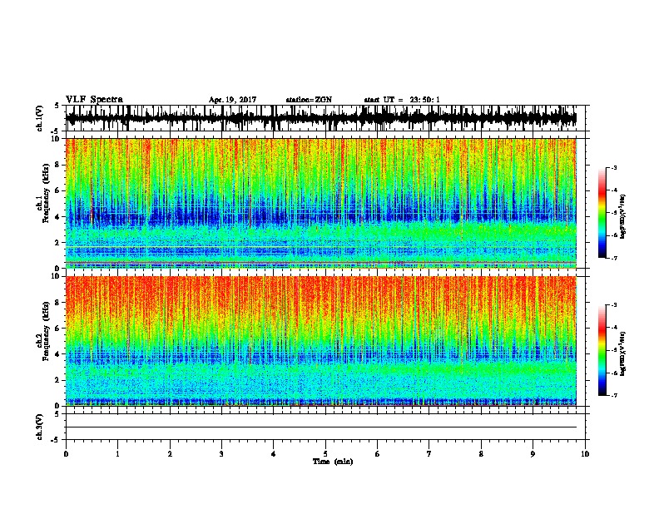
Task: Click the "VLF Spectra" plot title
Action: pos(94,100)
